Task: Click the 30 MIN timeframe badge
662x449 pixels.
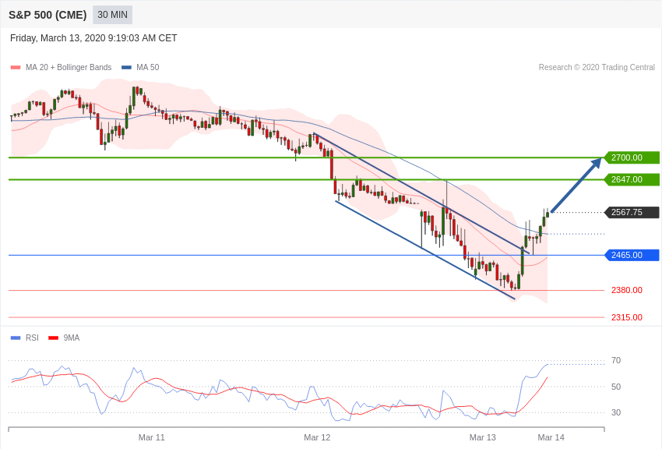Action: [x=112, y=15]
